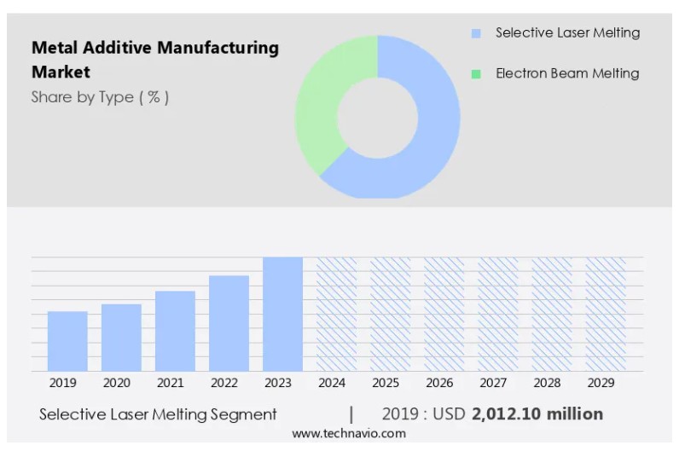679x451 pixels.
Task: Select the 2,012.10 million value text
Action: click(537, 414)
